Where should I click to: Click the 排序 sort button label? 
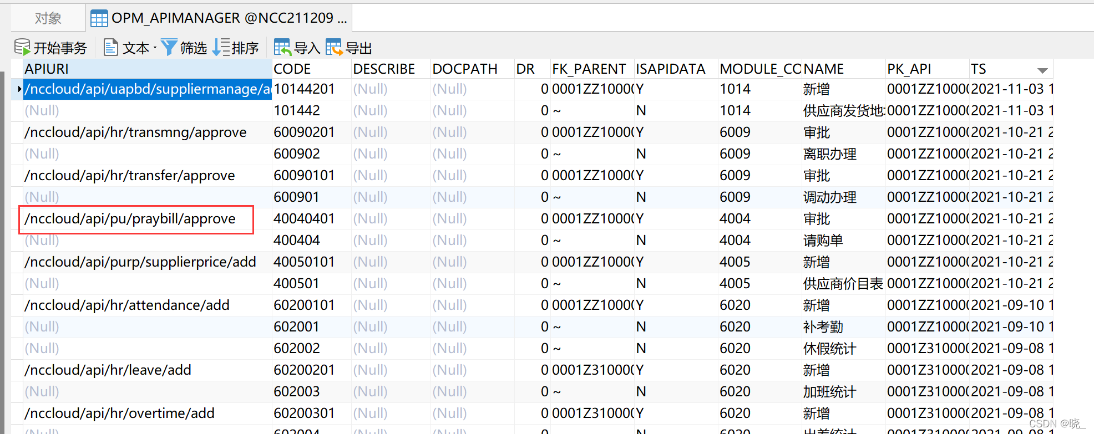(245, 48)
